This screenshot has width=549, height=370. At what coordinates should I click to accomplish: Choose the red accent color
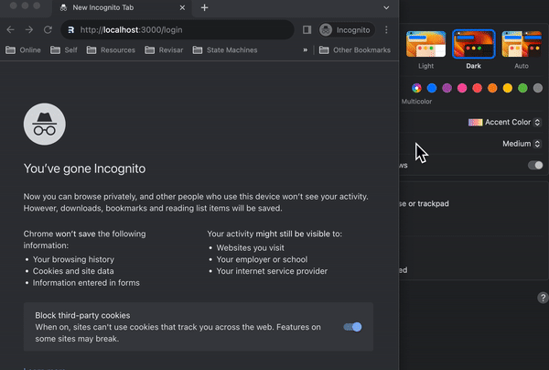click(478, 88)
